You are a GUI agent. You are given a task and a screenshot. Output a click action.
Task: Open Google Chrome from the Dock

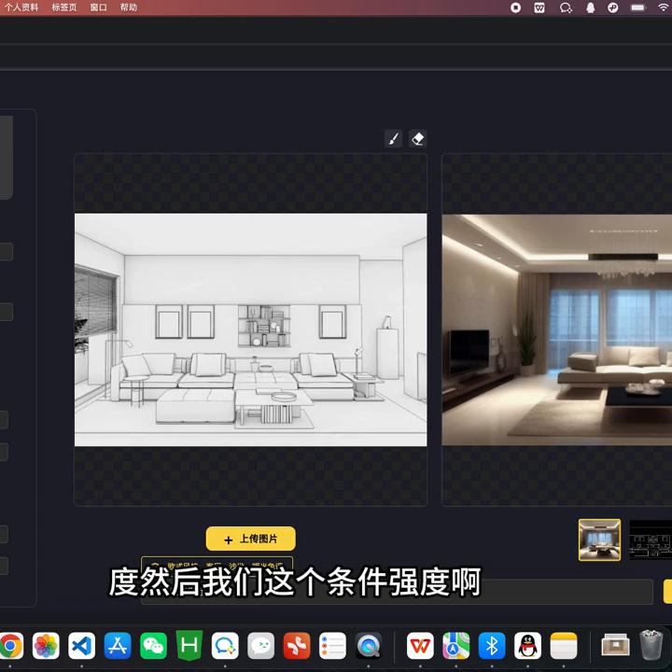pos(10,646)
